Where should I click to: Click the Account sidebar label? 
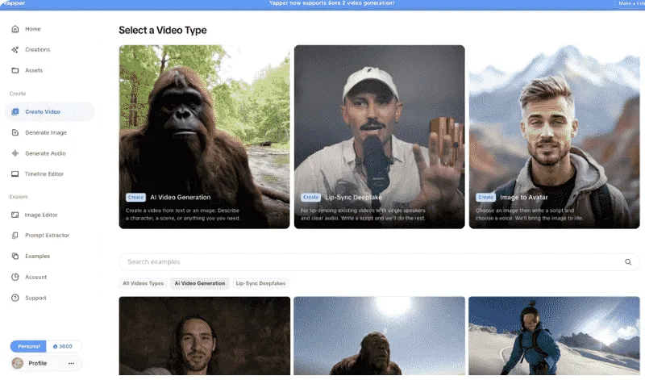(35, 277)
